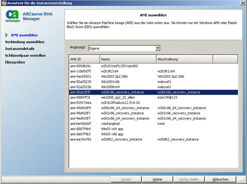Select row ami-50a25239

(153, 82)
